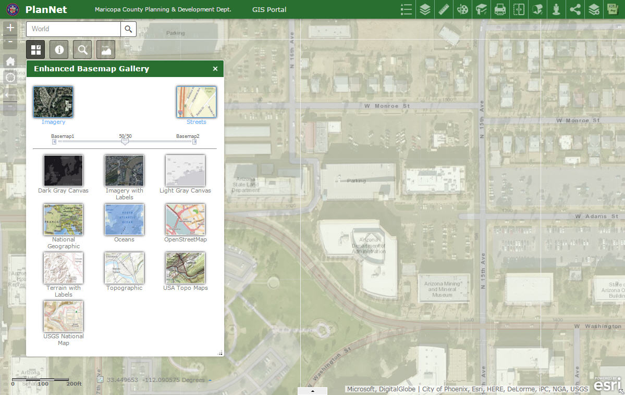Image resolution: width=625 pixels, height=395 pixels.
Task: Select the Streets basemap thumbnail
Action: (x=197, y=102)
